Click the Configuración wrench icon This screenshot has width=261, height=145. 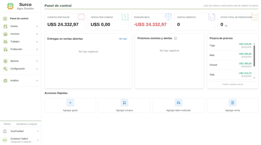coord(5,69)
